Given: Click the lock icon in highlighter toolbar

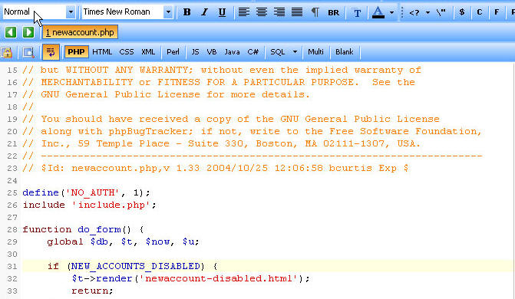Looking at the screenshot, I should click(7, 52).
